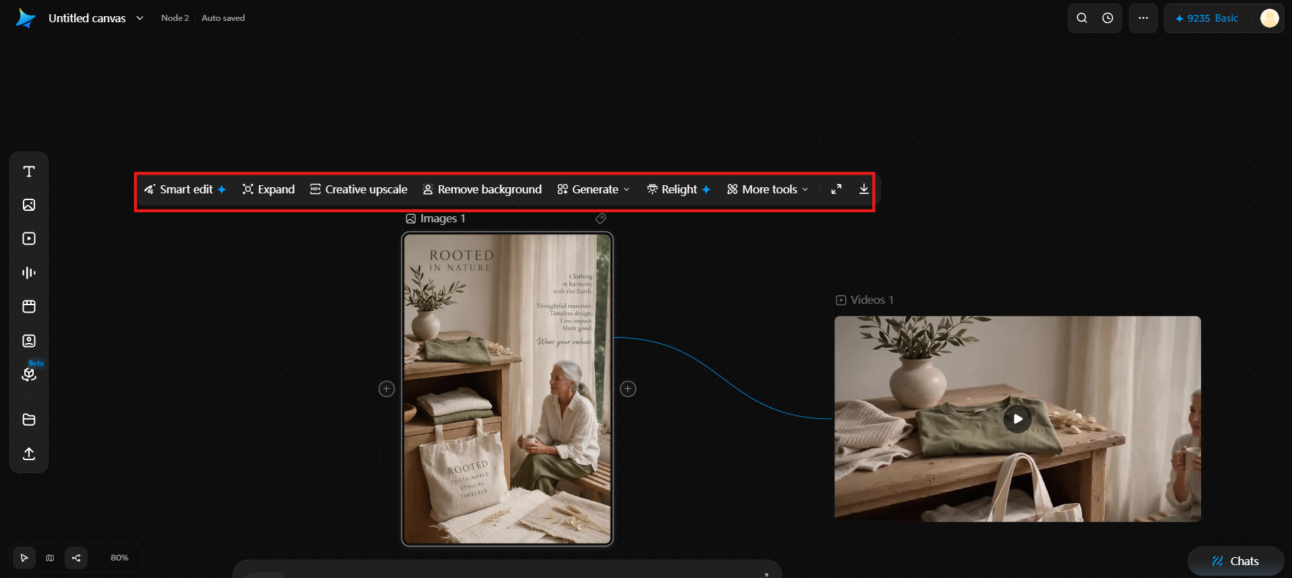This screenshot has height=578, width=1292.
Task: Open the Beta tool in left sidebar
Action: [29, 374]
